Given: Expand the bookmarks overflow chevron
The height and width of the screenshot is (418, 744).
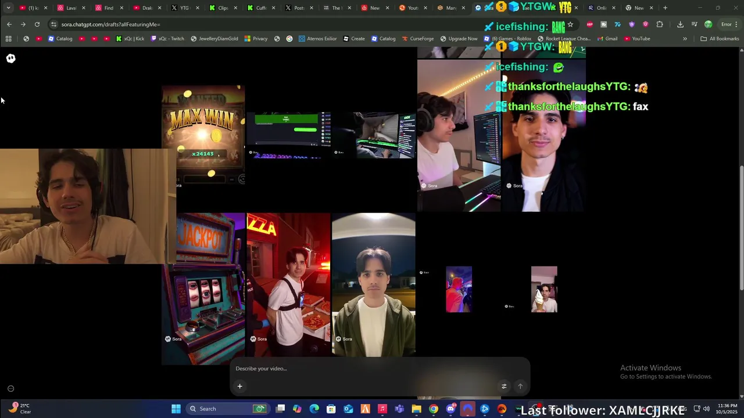Looking at the screenshot, I should click(x=685, y=38).
